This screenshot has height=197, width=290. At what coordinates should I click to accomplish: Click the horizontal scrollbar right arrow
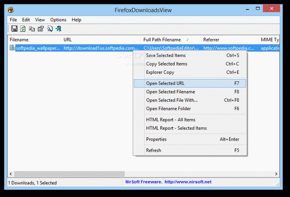[x=276, y=174]
